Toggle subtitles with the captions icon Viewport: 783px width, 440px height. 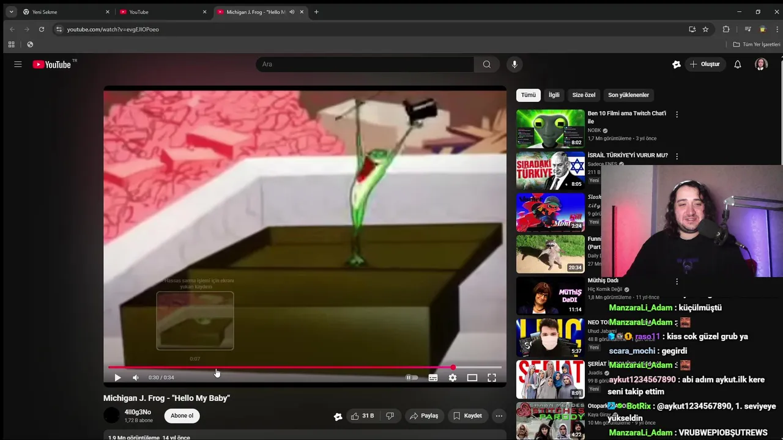click(x=433, y=378)
